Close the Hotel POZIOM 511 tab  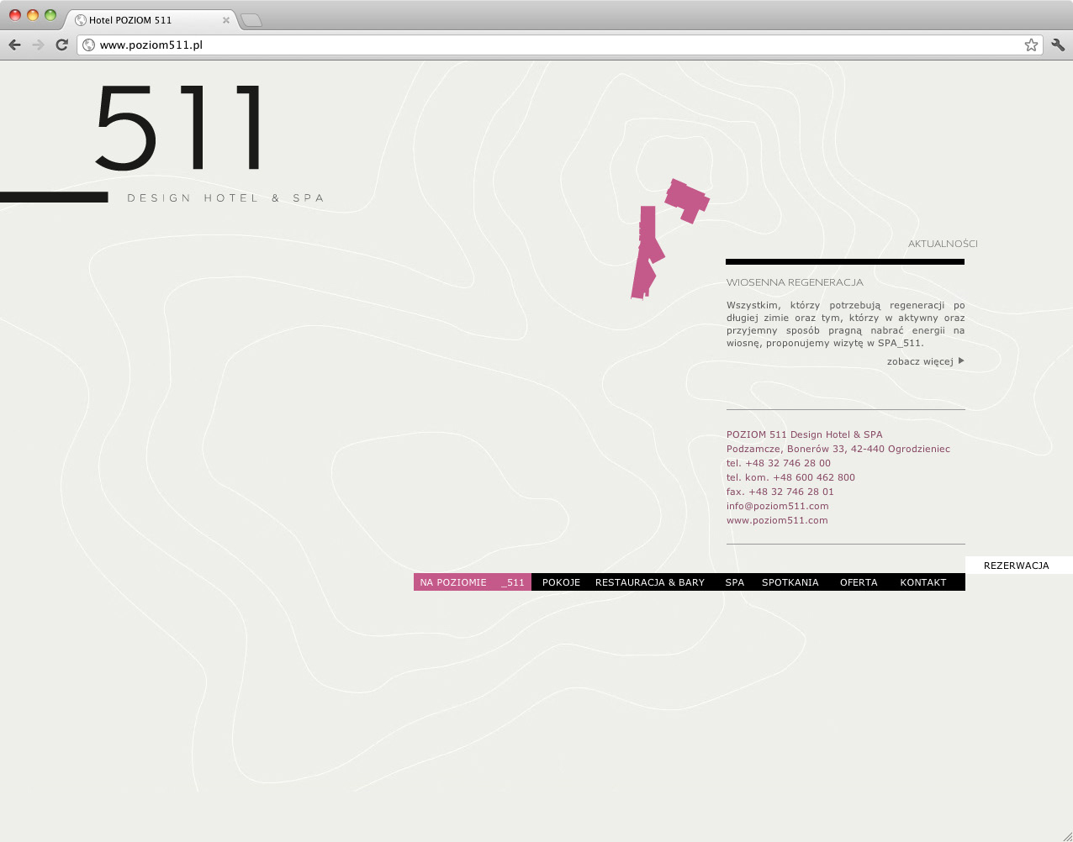pos(225,20)
